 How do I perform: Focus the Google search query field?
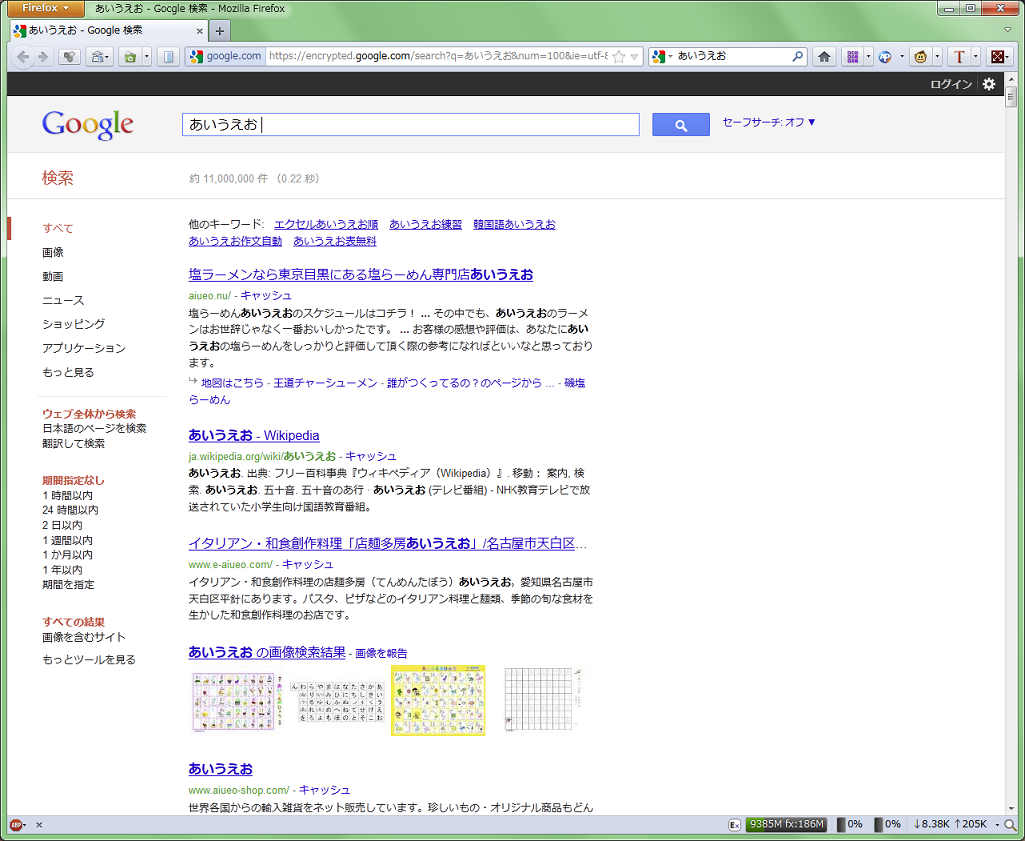[411, 125]
